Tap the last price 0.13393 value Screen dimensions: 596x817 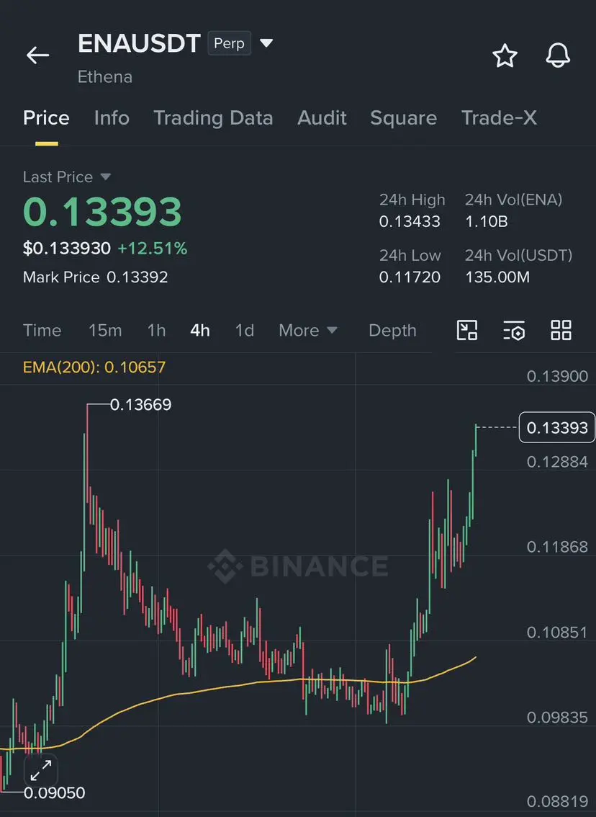102,212
